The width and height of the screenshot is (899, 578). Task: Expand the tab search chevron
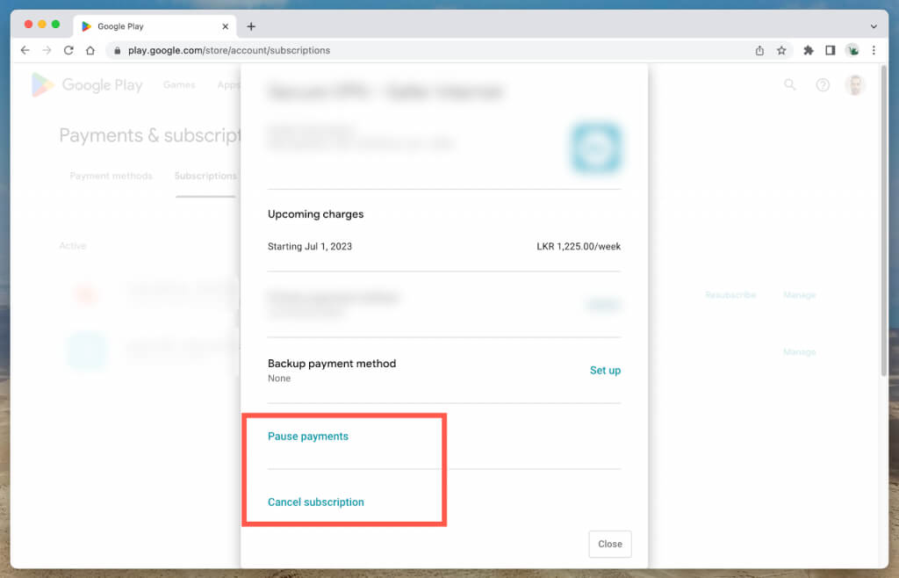point(874,26)
